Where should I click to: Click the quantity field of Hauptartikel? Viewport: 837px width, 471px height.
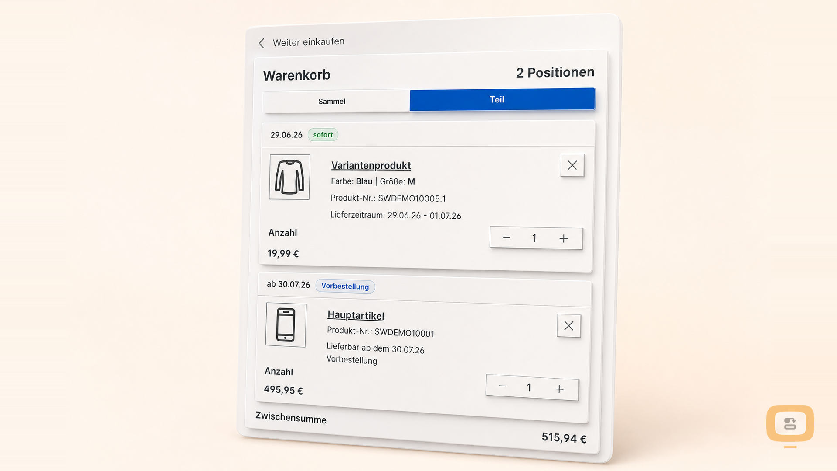coord(529,388)
